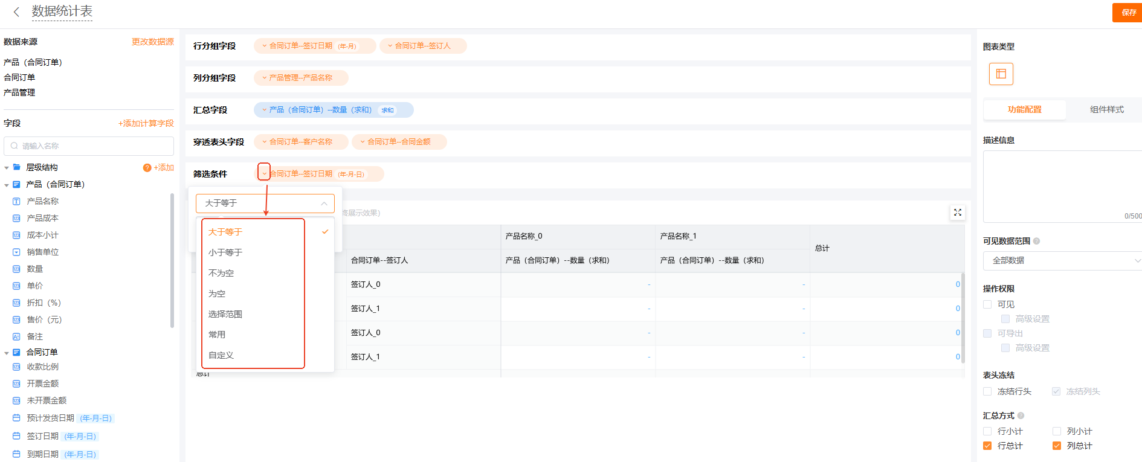Screen dimensions: 1142x462
Task: Collapse the 合同订单 field tree group
Action: [7, 353]
